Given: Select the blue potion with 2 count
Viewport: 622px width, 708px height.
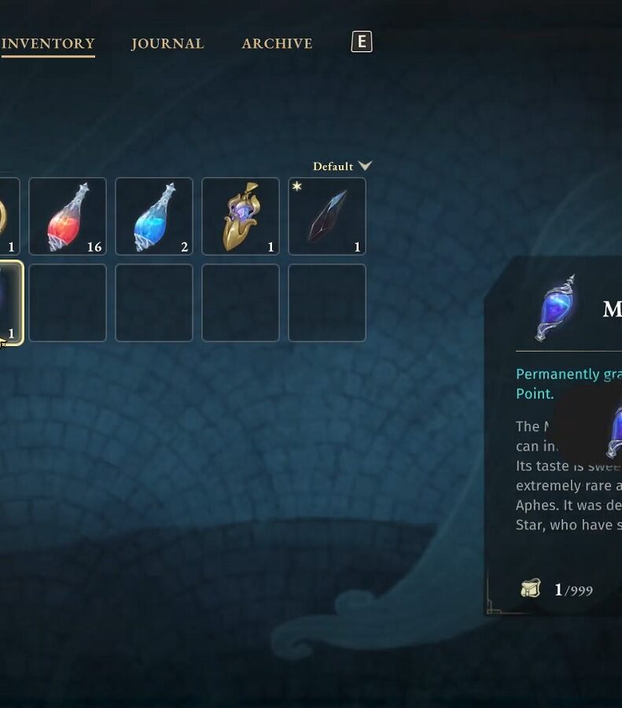Looking at the screenshot, I should [x=154, y=216].
